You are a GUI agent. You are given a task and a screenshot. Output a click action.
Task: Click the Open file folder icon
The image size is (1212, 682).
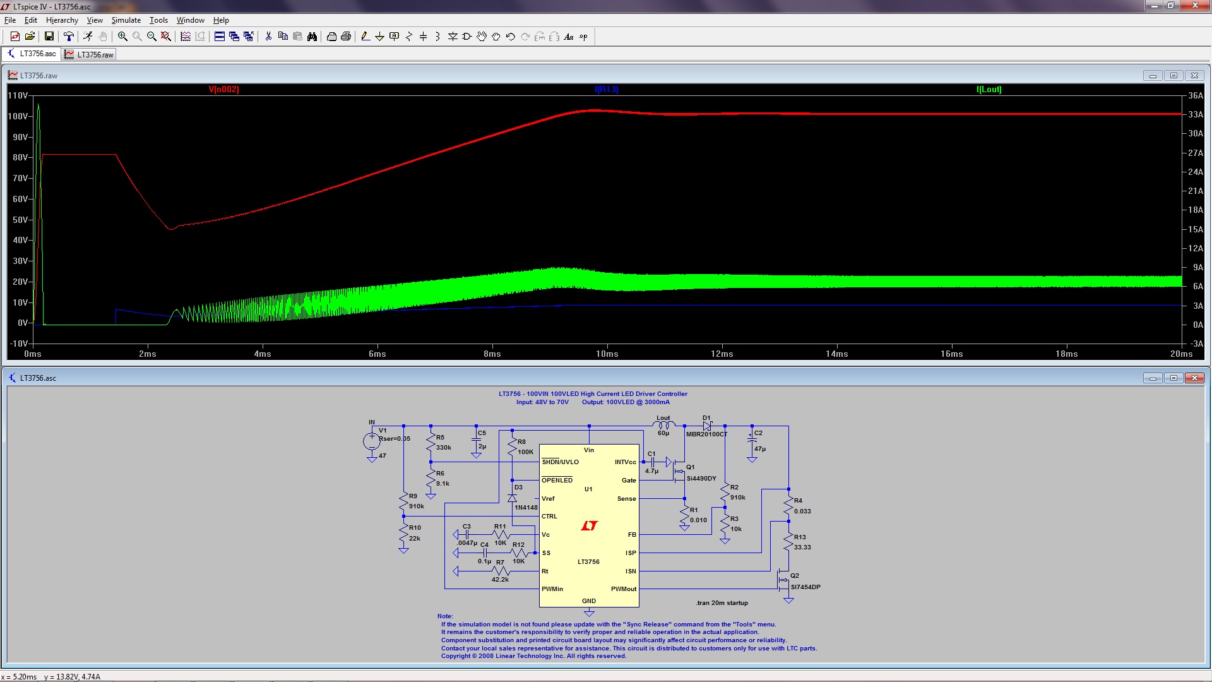click(x=30, y=37)
